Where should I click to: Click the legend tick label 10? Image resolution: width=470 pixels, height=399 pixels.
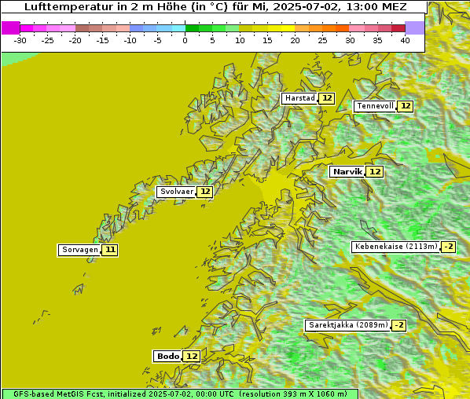coord(240,40)
